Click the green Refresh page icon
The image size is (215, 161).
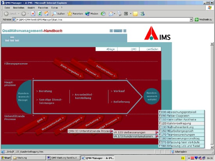[40, 14]
